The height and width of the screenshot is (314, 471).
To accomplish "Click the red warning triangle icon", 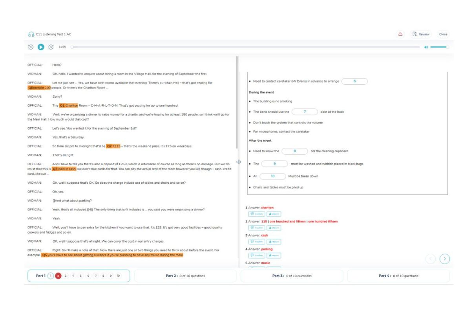I will coord(400,34).
